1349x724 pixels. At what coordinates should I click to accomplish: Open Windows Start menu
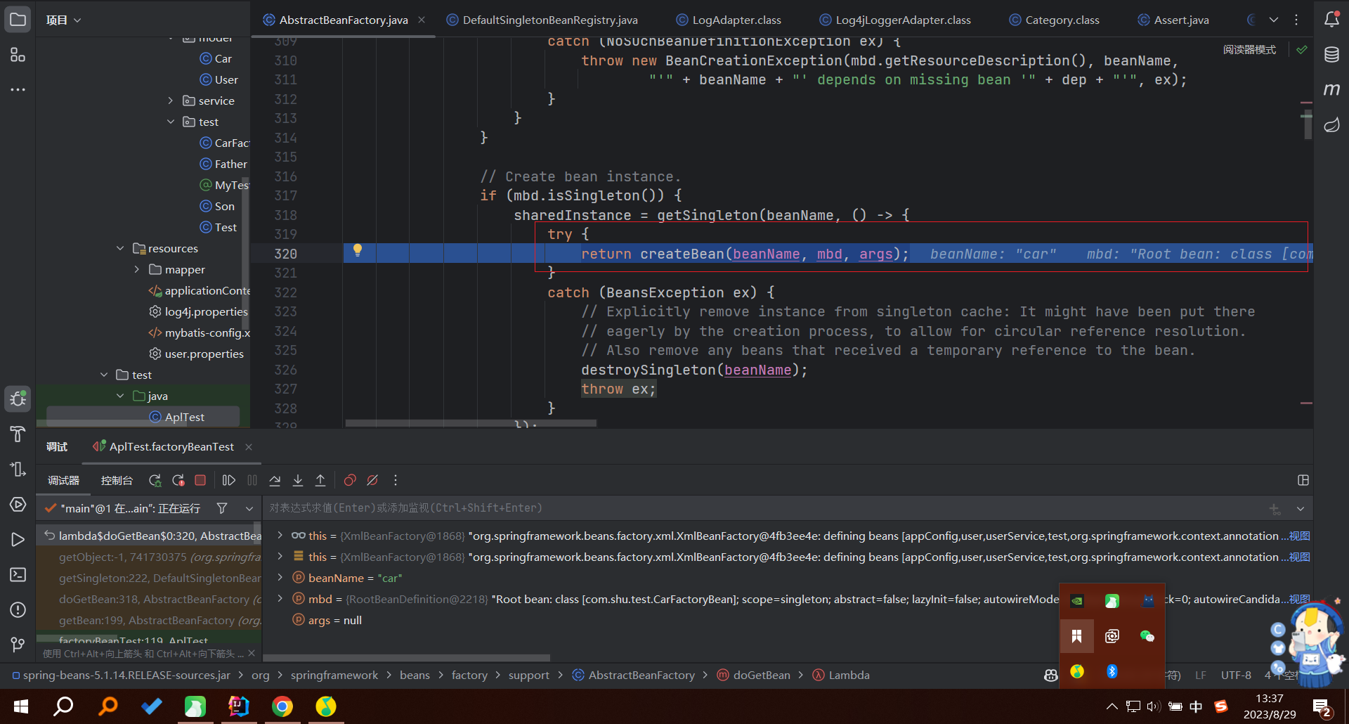(x=21, y=706)
